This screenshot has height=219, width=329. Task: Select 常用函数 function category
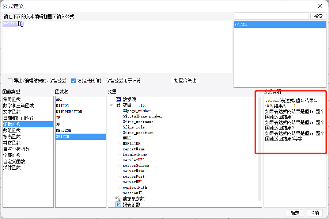click(x=28, y=99)
